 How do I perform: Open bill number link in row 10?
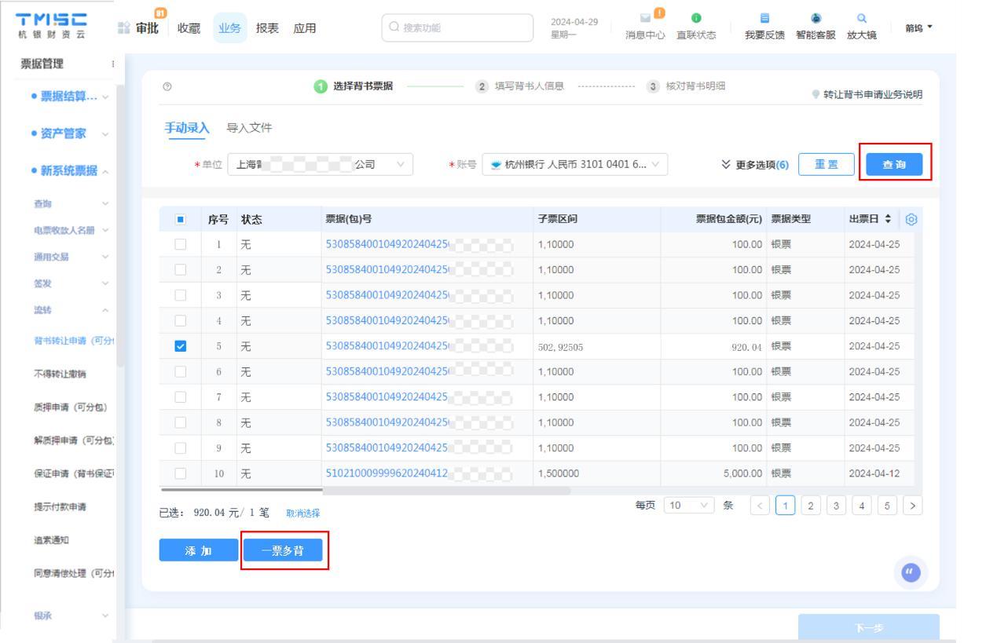(x=386, y=473)
